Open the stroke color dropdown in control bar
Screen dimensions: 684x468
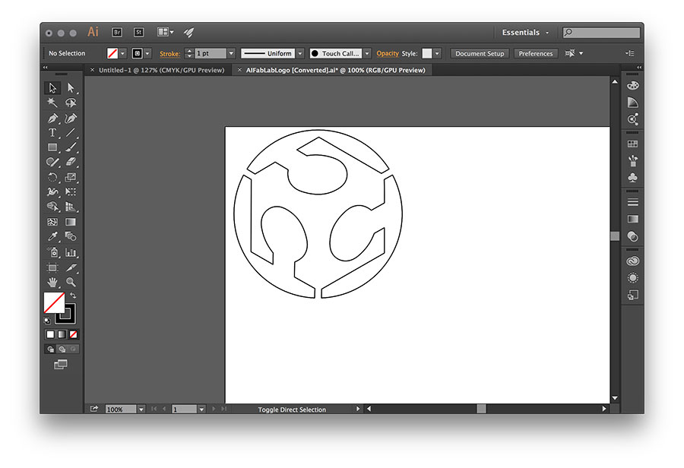(x=147, y=53)
